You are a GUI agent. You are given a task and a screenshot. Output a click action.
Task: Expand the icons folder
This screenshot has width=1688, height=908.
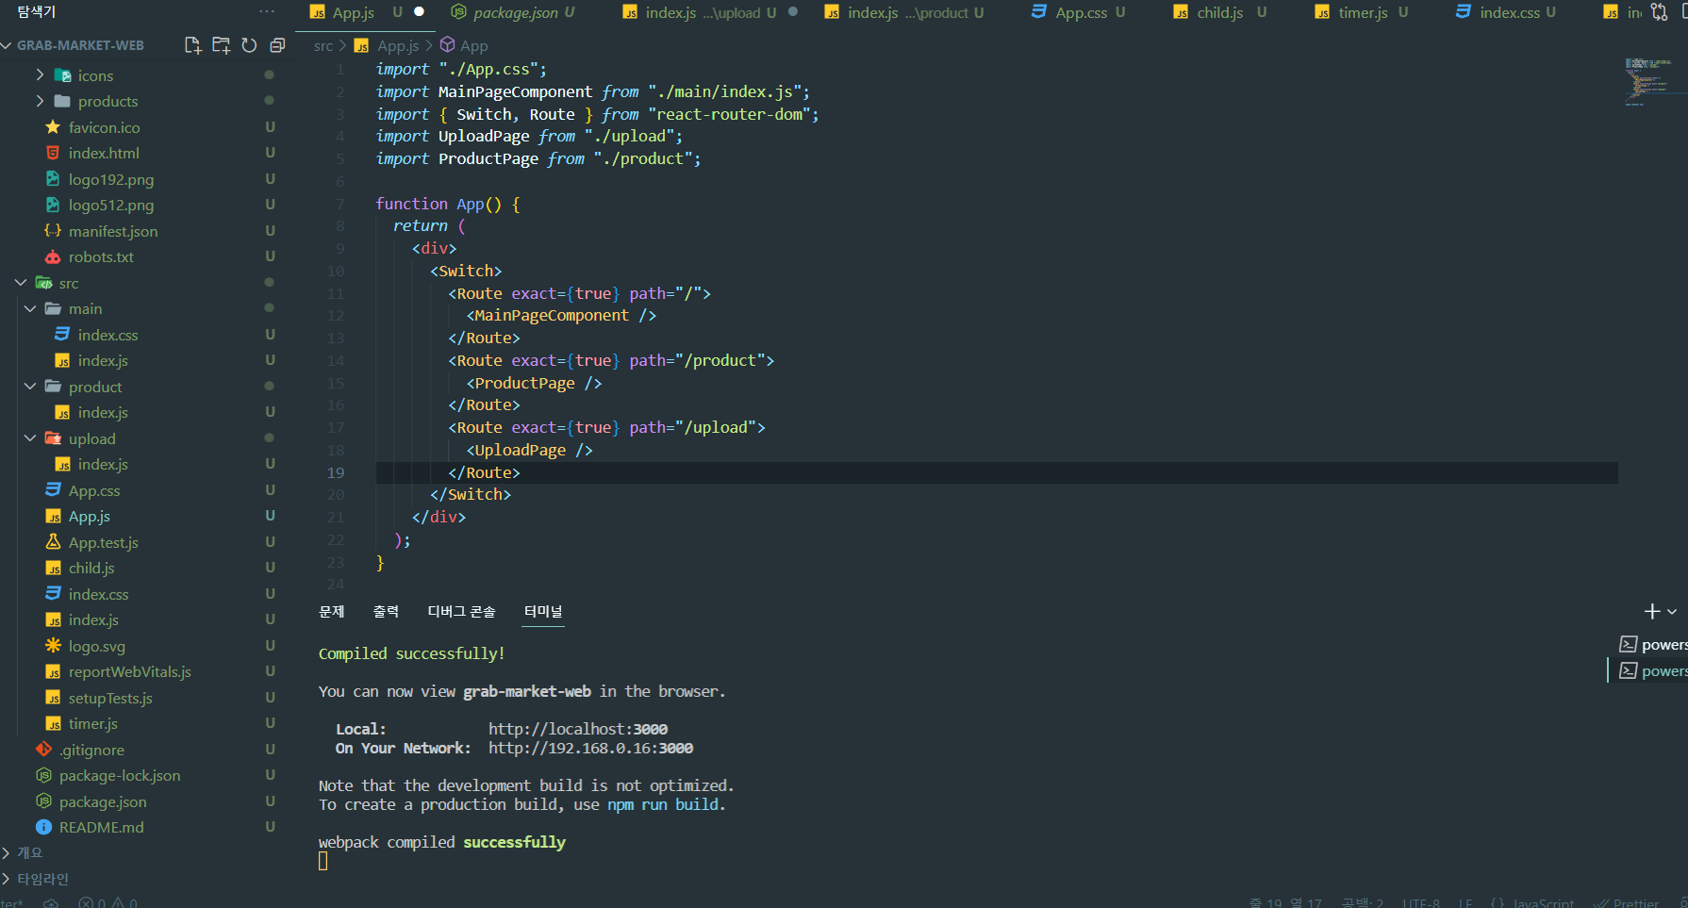pos(95,75)
